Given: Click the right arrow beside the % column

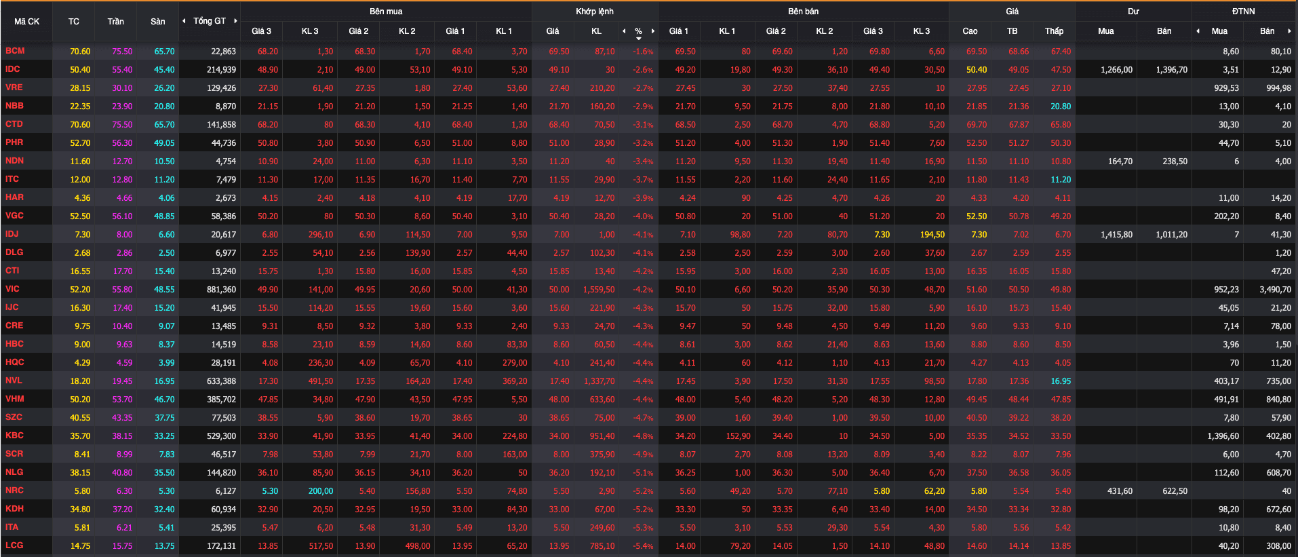Looking at the screenshot, I should pos(653,31).
